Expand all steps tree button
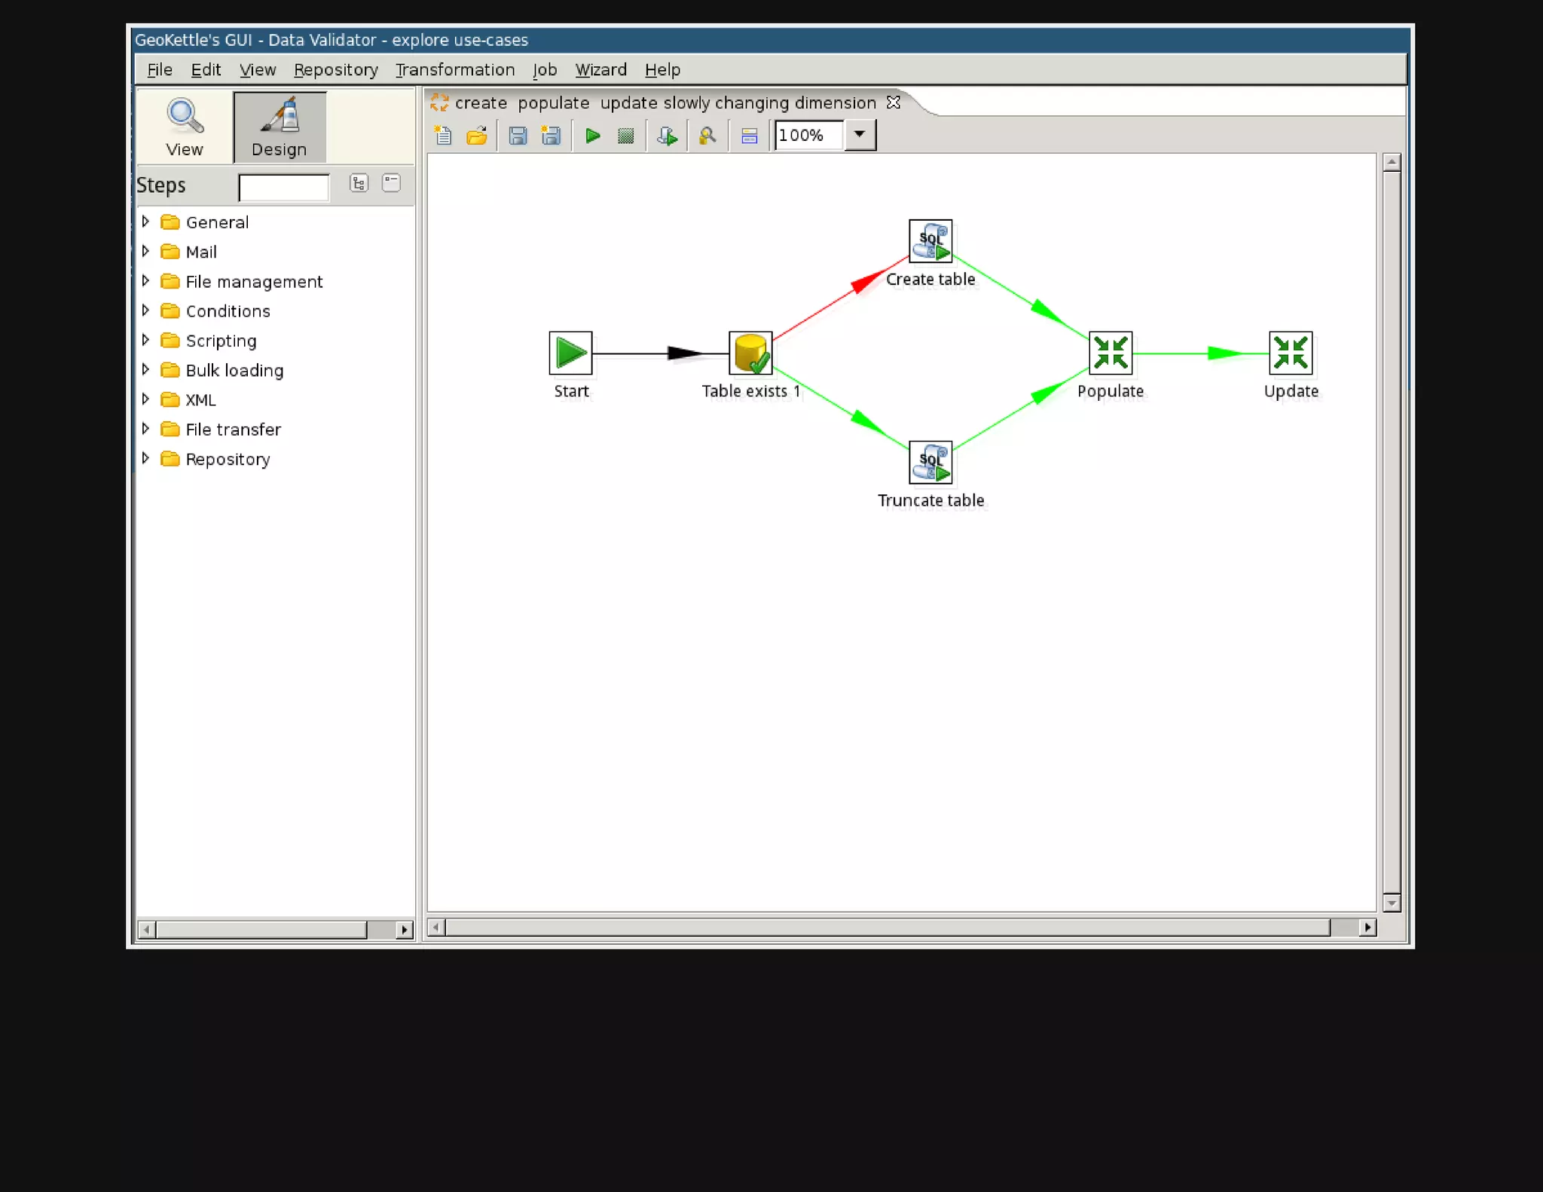This screenshot has width=1543, height=1192. tap(359, 183)
